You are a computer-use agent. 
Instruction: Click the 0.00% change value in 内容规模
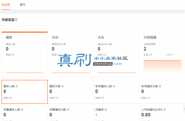pos(169,55)
